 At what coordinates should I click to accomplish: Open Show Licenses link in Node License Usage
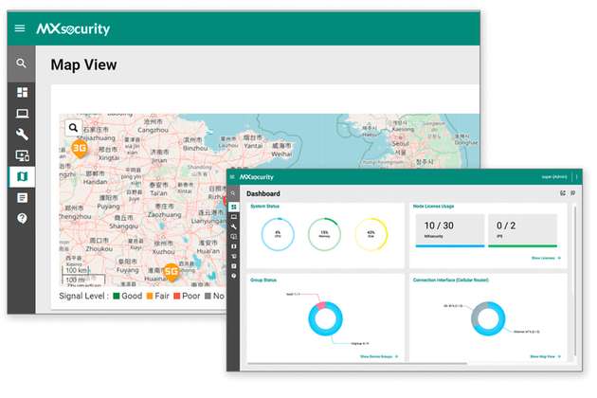[546, 258]
